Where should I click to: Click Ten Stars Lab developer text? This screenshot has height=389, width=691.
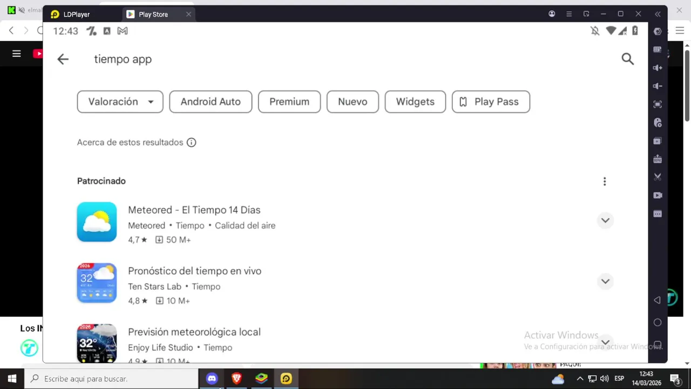154,286
